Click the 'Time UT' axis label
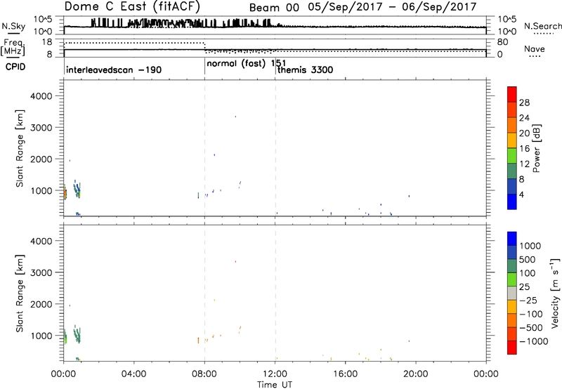 click(x=275, y=384)
